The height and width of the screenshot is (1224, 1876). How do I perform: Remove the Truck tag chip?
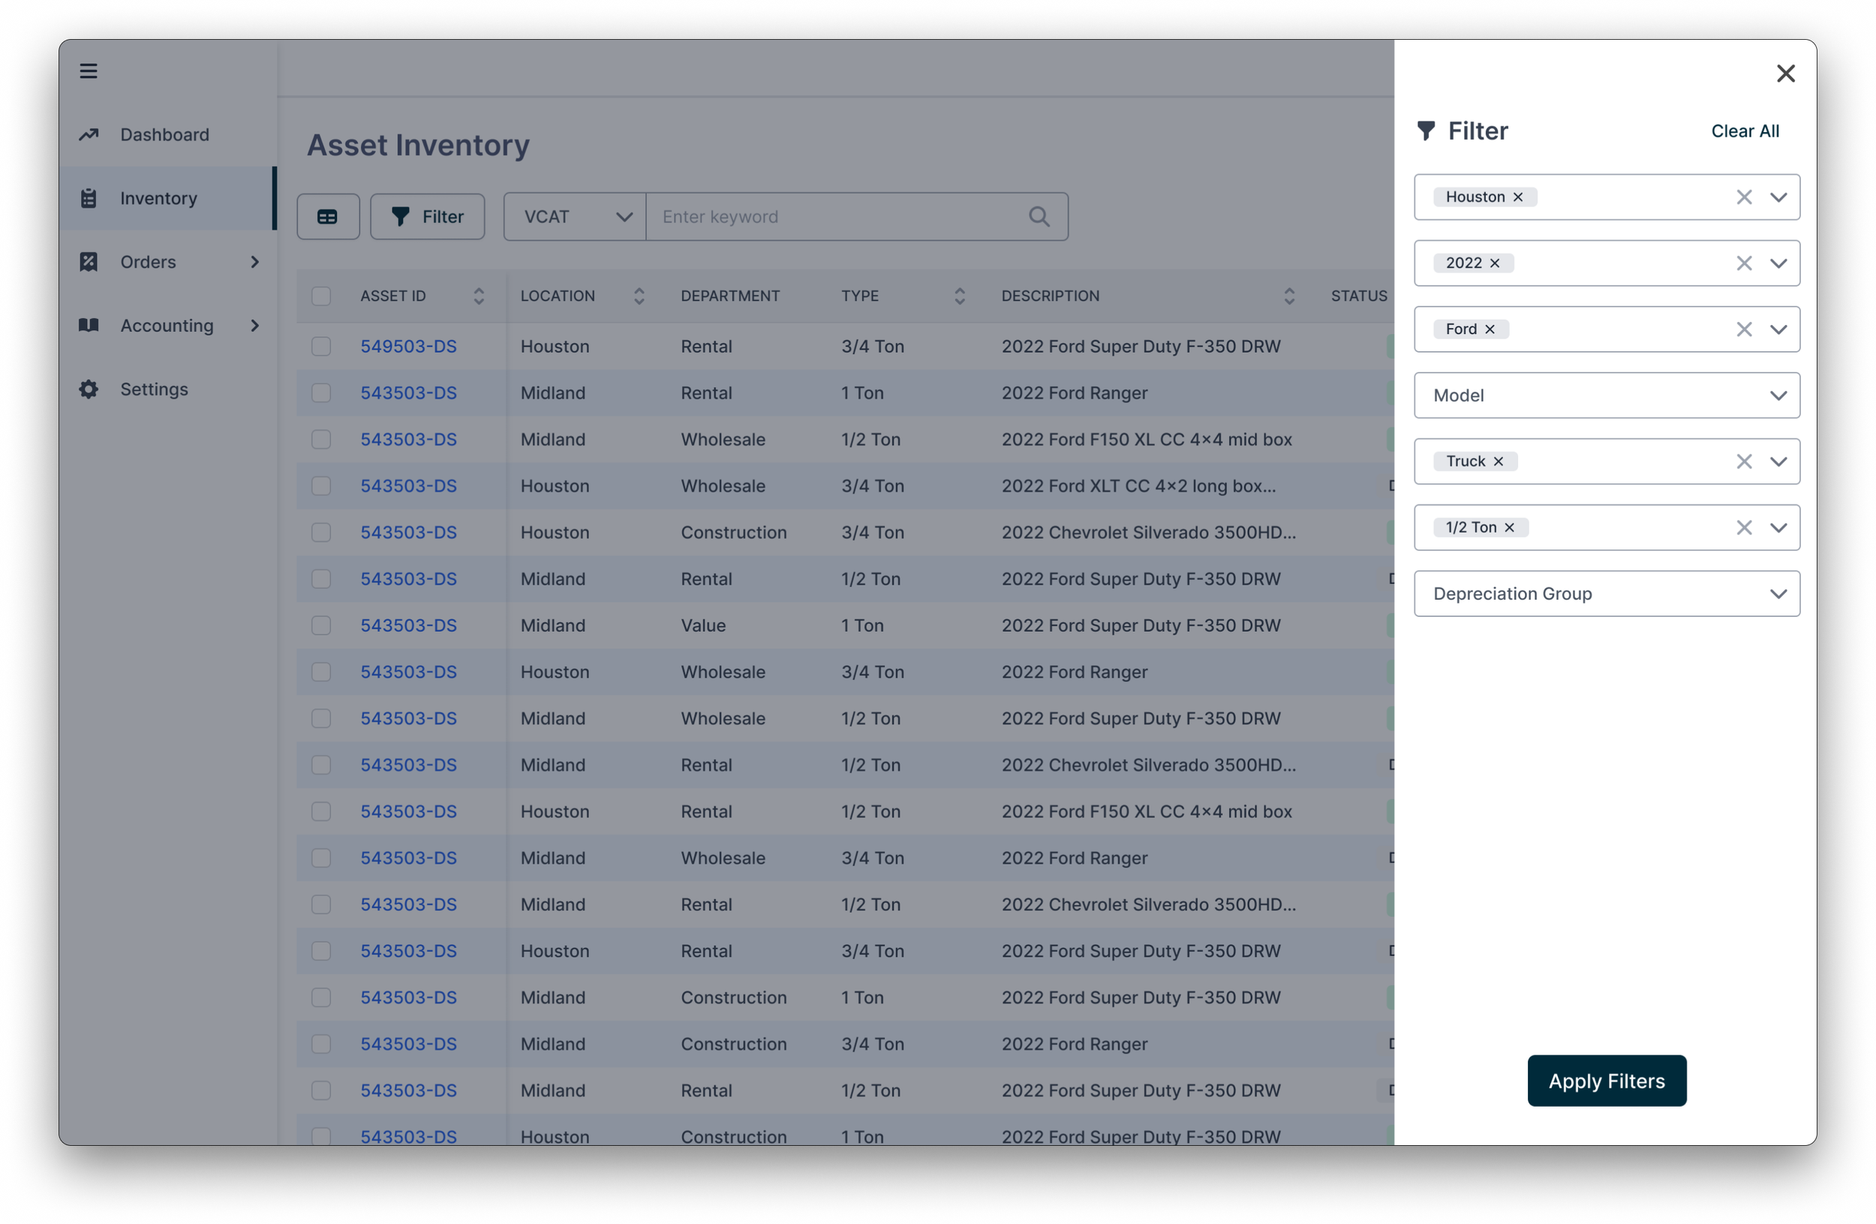[1499, 462]
